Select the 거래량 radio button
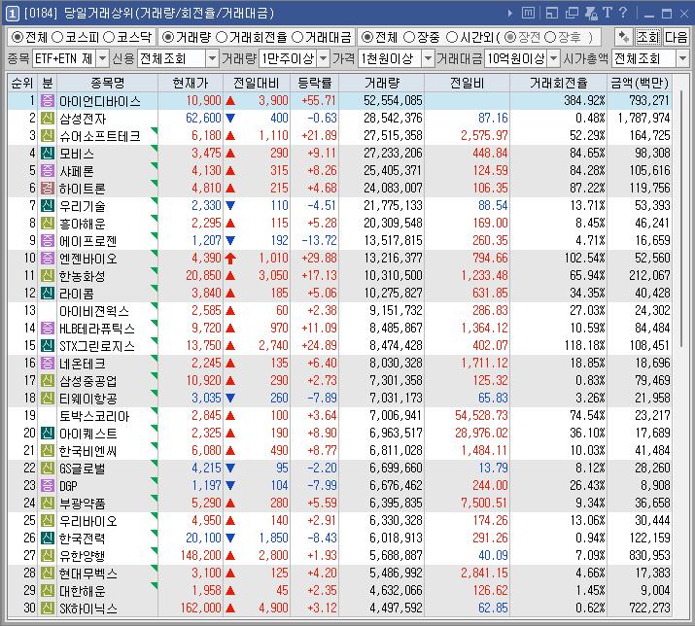The width and height of the screenshot is (695, 626). [168, 37]
